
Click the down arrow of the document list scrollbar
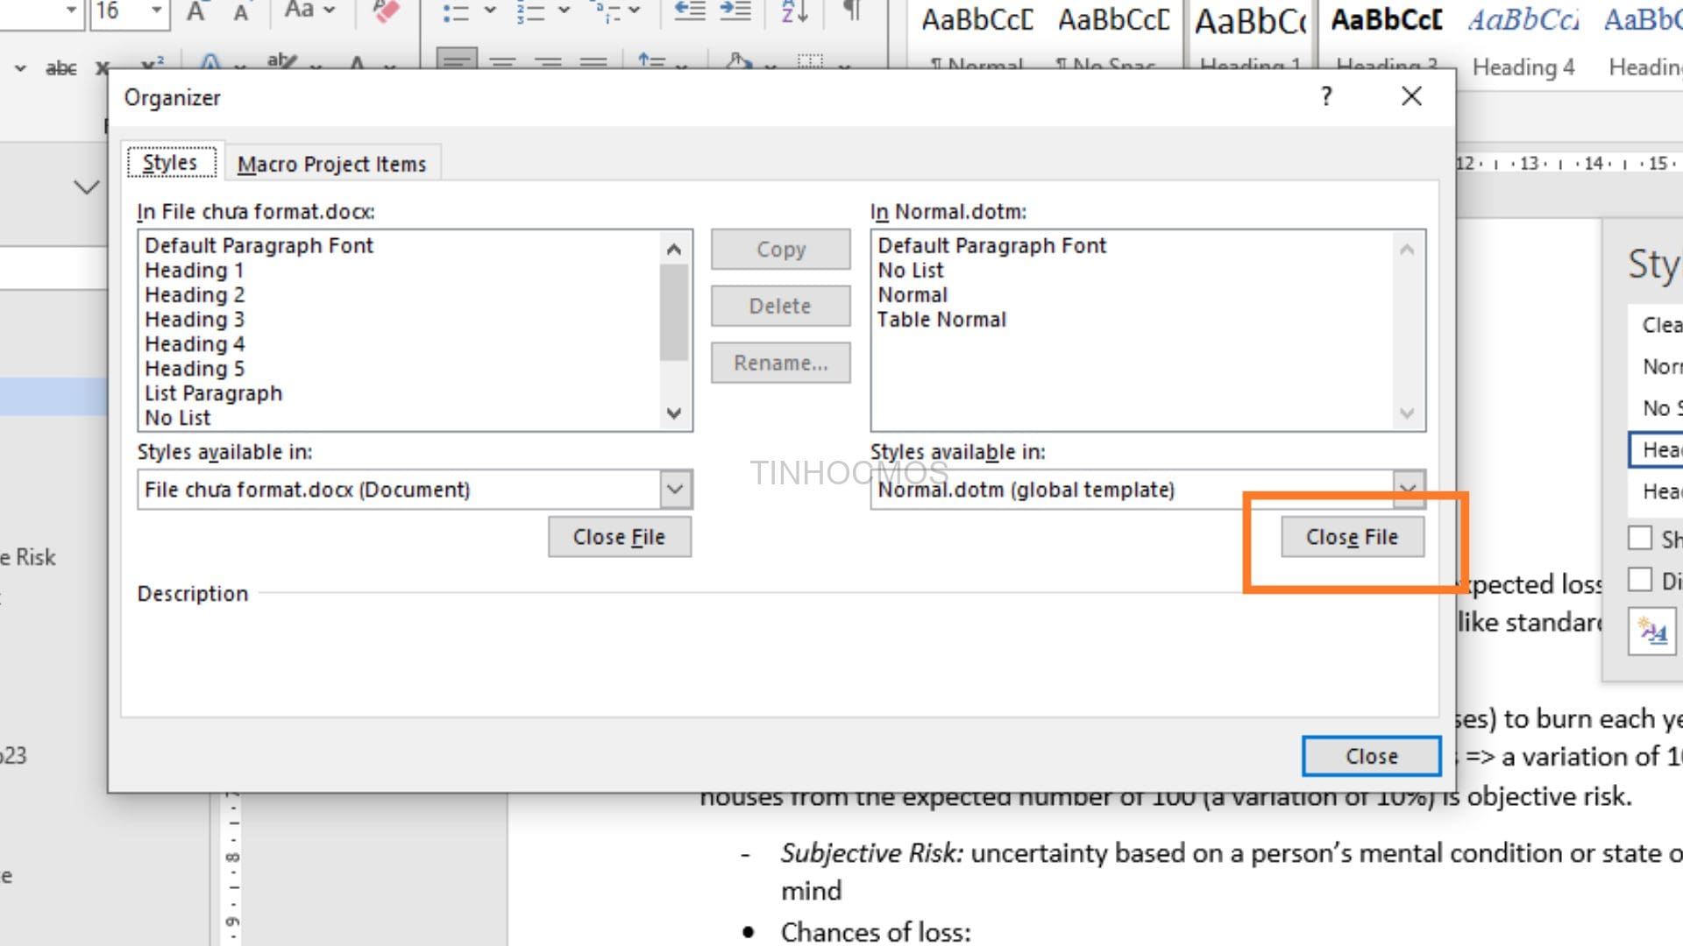(674, 413)
